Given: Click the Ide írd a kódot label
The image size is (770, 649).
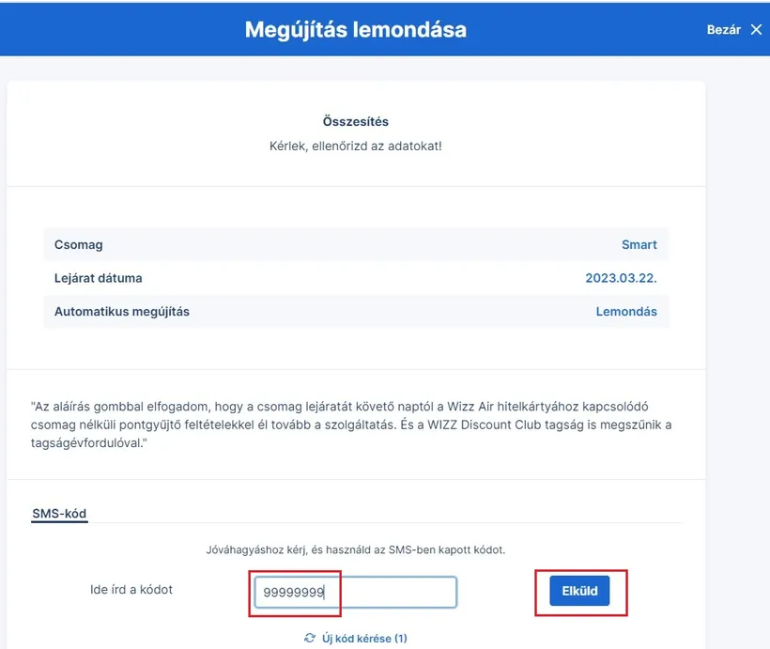Looking at the screenshot, I should coord(130,589).
